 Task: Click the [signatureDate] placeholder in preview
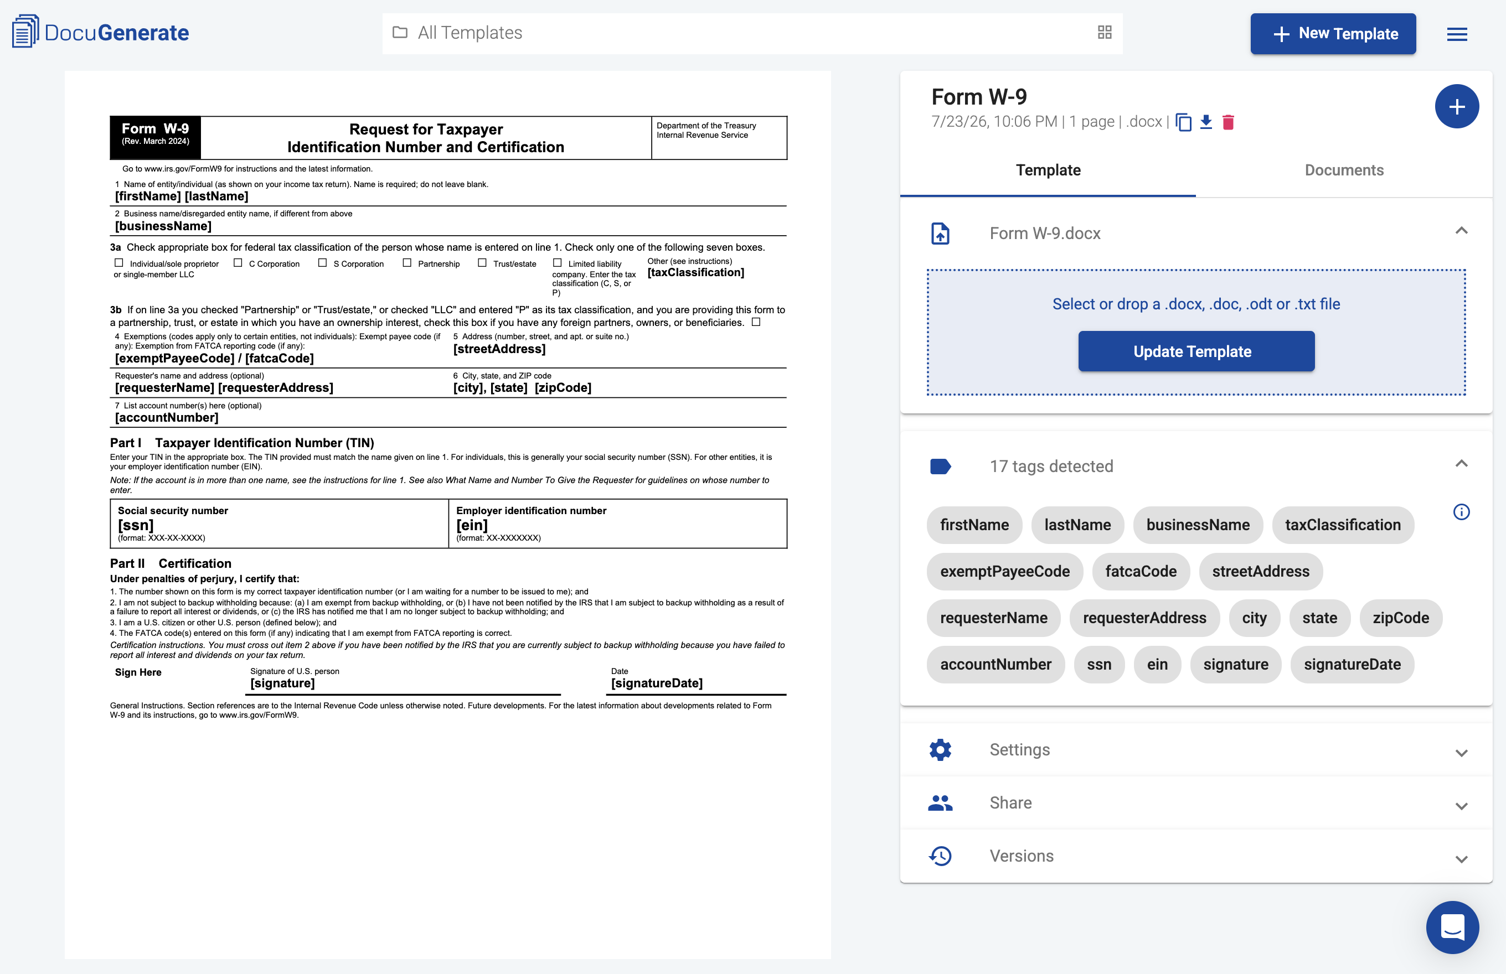click(656, 683)
